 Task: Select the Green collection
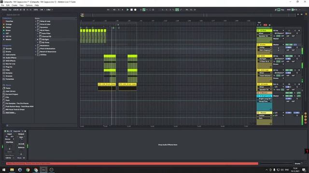[x=8, y=30]
